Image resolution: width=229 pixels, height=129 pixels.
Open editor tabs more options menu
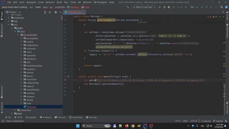(223, 12)
